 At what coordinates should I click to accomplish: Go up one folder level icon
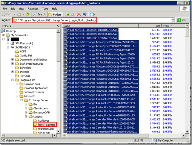28,14
